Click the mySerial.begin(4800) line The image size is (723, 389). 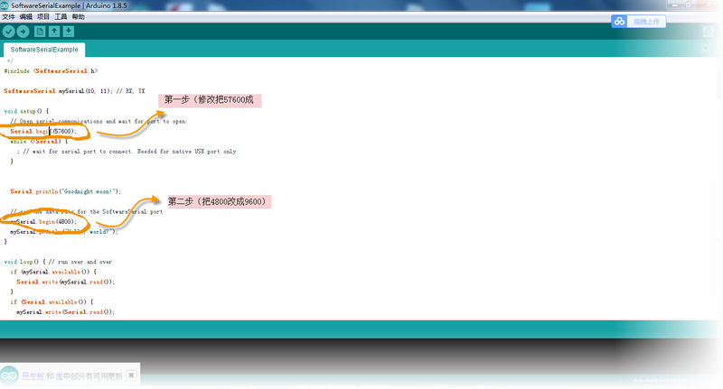click(x=43, y=222)
